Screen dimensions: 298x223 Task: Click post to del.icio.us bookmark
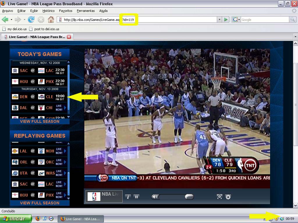coord(44,29)
